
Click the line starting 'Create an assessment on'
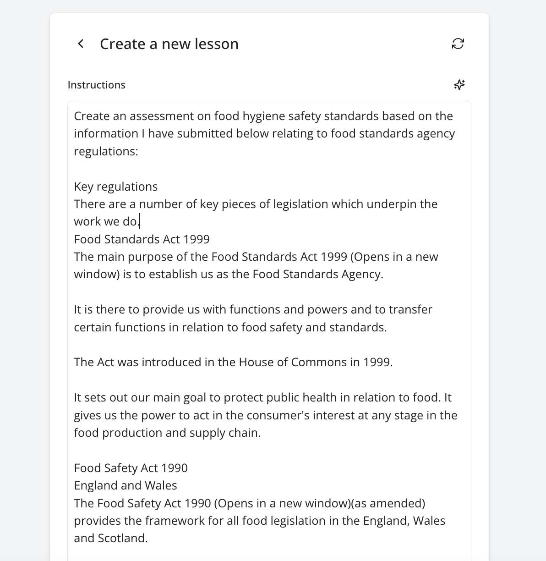coord(263,116)
